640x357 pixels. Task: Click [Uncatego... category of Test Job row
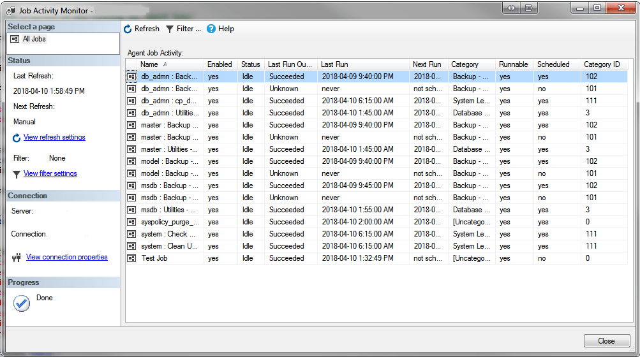pyautogui.click(x=472, y=258)
